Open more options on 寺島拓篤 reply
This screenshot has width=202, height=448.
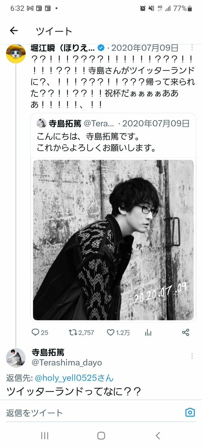pyautogui.click(x=192, y=356)
